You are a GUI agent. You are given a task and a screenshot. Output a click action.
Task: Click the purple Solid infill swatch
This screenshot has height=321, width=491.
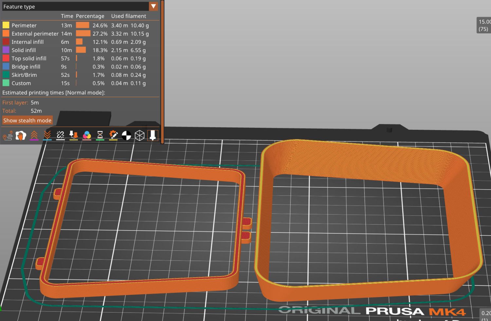6,50
